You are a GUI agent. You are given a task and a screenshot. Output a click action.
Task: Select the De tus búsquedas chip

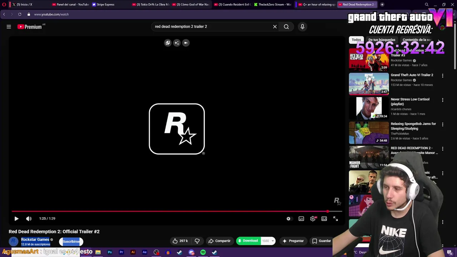(x=382, y=40)
